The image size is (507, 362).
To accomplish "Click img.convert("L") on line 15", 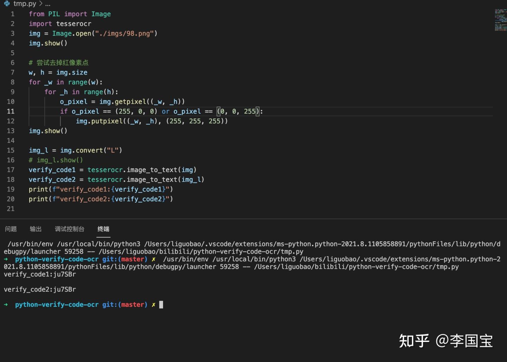I will point(91,150).
